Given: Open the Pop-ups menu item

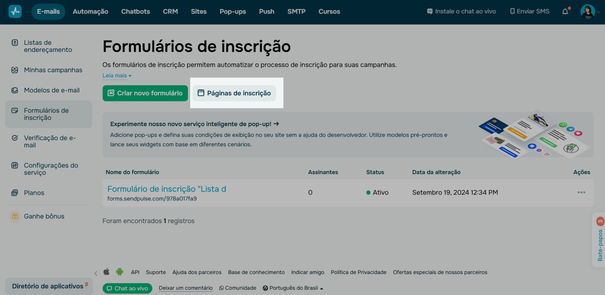Looking at the screenshot, I should 233,11.
